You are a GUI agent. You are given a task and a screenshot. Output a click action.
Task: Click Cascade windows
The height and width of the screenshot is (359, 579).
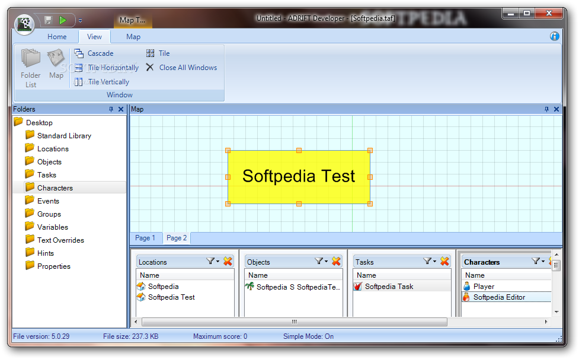click(x=94, y=53)
